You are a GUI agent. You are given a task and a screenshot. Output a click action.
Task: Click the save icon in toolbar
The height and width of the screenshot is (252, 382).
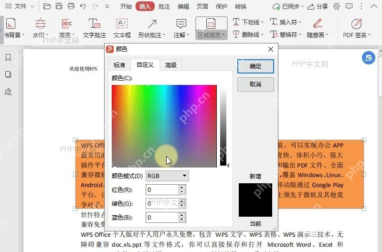(59, 6)
